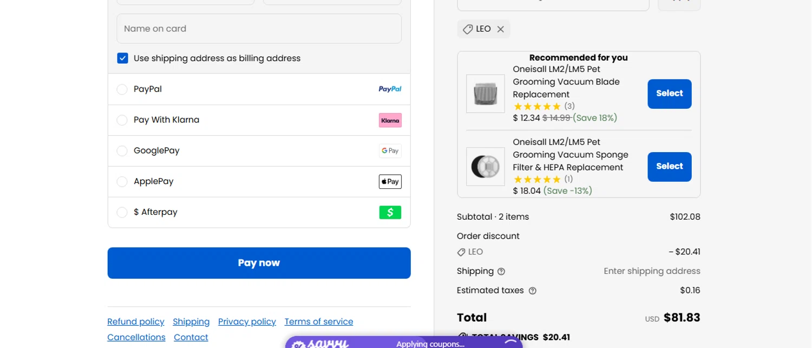Click the Blade Replacement star rating
Screen dimensions: 812x348
tap(537, 107)
